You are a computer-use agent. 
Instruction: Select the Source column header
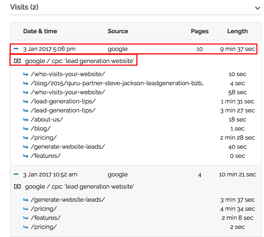tap(118, 31)
